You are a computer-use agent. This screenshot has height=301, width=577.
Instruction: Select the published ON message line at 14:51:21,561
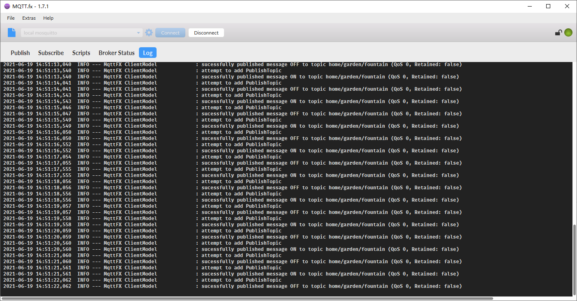click(231, 274)
